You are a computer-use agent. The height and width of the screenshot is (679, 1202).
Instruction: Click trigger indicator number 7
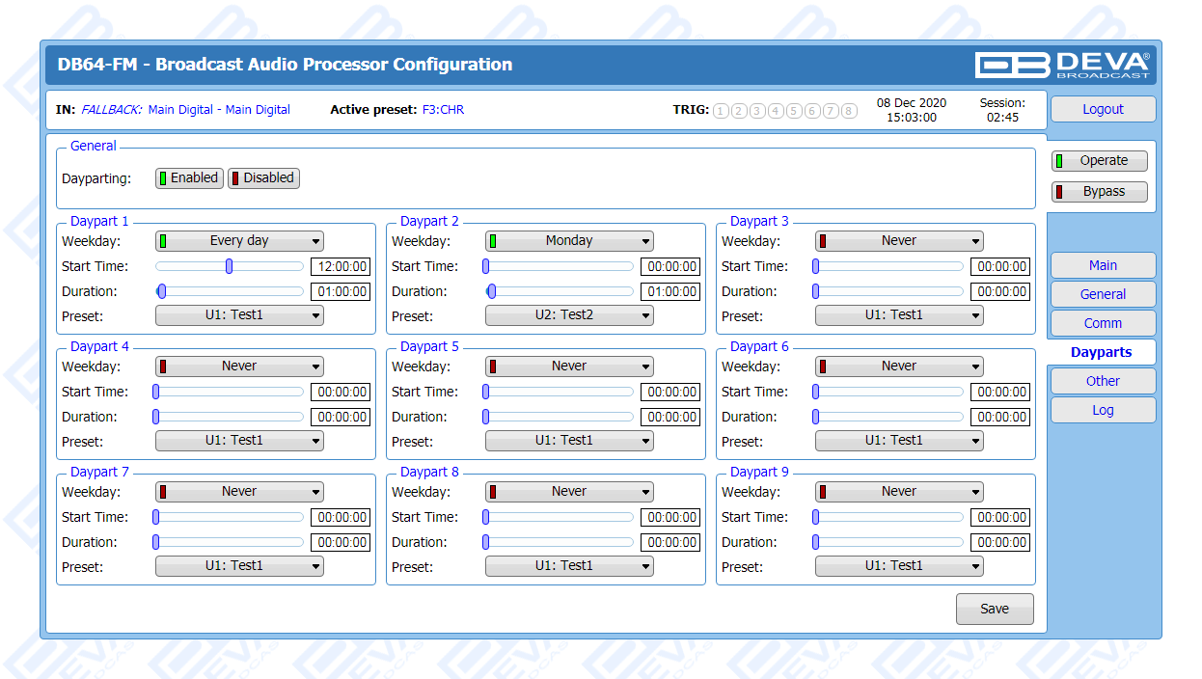[x=831, y=111]
